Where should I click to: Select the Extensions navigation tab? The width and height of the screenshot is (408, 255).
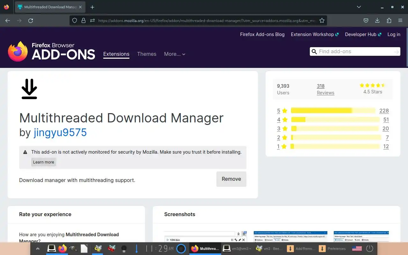tap(116, 54)
